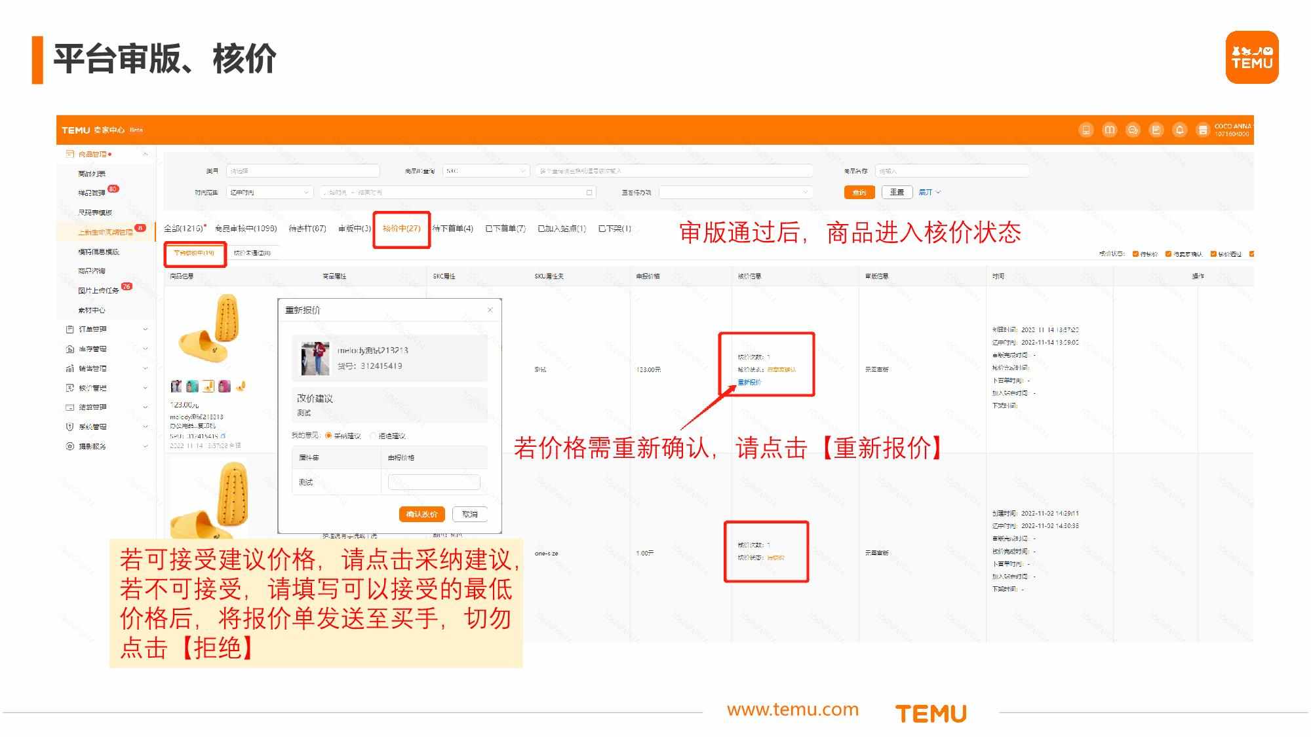Image resolution: width=1311 pixels, height=737 pixels.
Task: Click the 核价管理 sidebar icon
Action: click(70, 388)
